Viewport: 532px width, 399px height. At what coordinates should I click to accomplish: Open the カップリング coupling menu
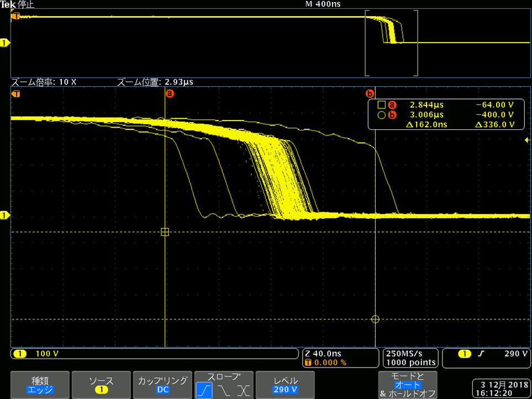(162, 385)
